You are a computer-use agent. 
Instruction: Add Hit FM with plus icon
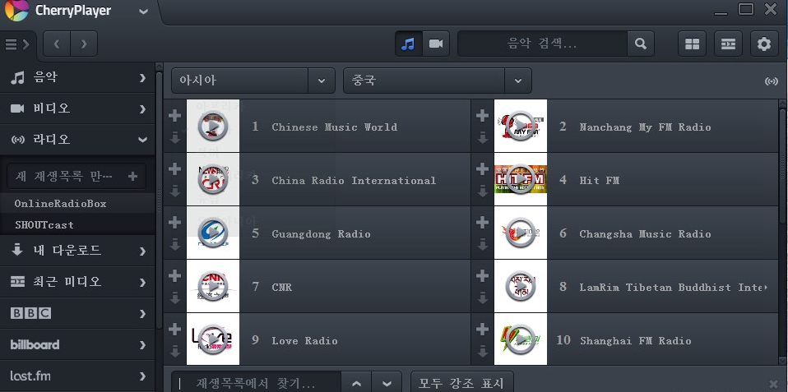click(x=482, y=169)
